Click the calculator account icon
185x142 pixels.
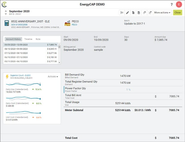pyautogui.click(x=6, y=23)
